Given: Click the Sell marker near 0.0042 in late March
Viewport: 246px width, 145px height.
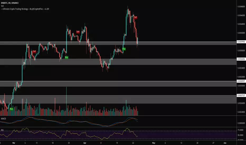Looking at the screenshot, I should coord(78,32).
